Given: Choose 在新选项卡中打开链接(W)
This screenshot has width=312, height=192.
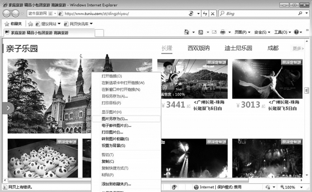Looking at the screenshot, I should pyautogui.click(x=126, y=83).
